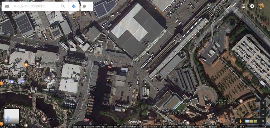Switch to map view via the 地図 thumbnail

click(x=12, y=116)
